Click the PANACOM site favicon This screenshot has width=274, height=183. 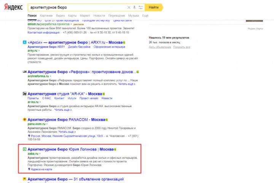[25, 120]
